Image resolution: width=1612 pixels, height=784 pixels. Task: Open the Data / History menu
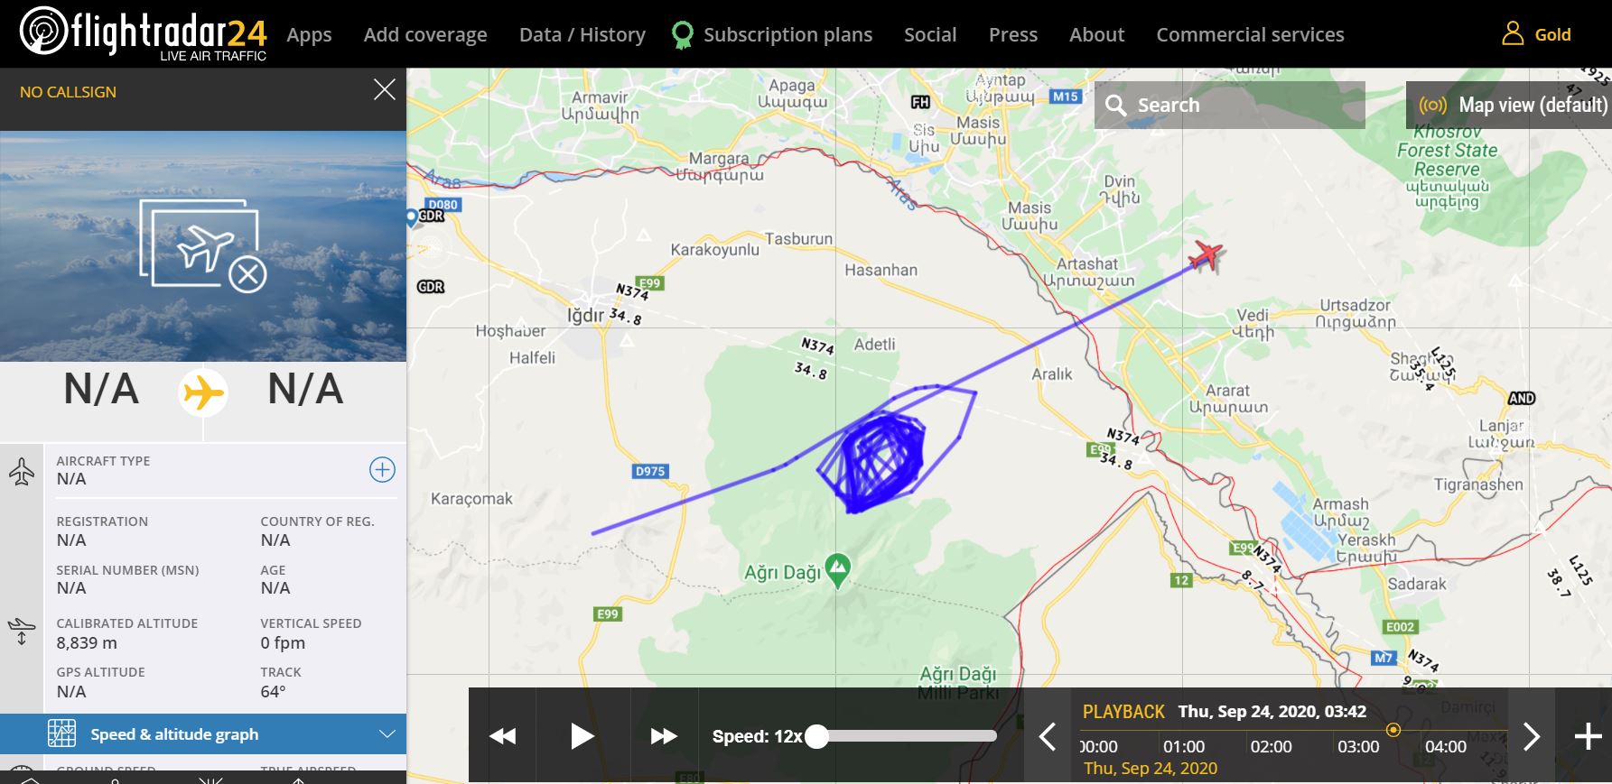point(582,35)
